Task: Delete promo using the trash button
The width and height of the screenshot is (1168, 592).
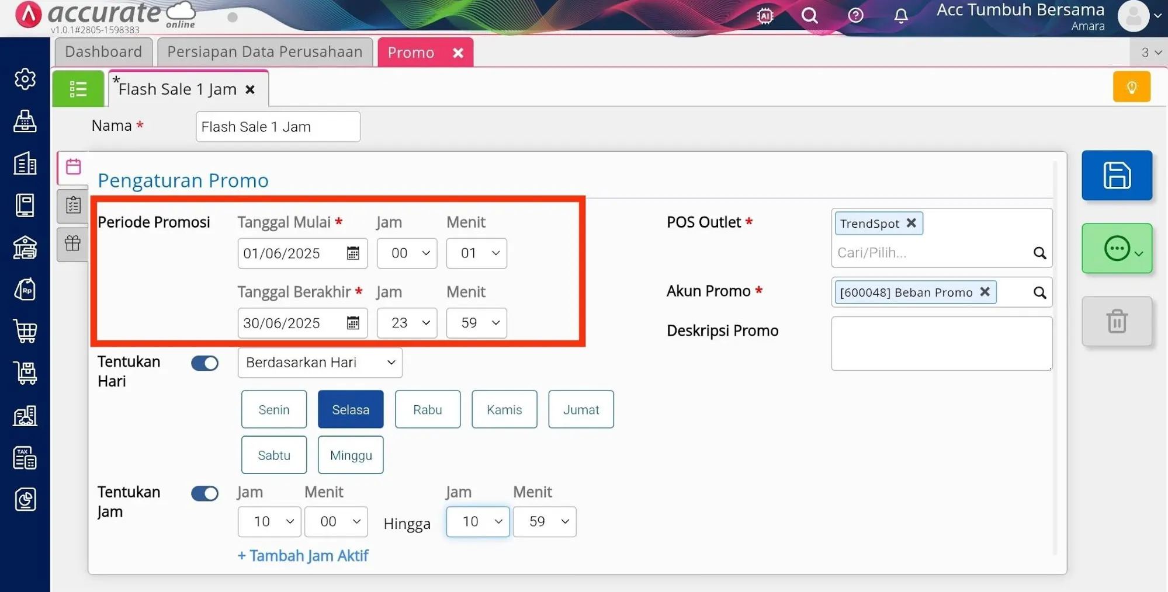Action: tap(1117, 322)
